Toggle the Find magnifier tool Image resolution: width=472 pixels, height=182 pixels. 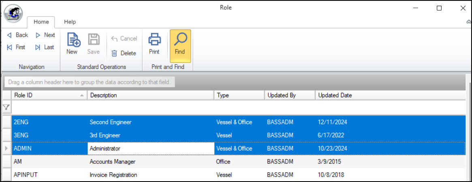click(180, 46)
